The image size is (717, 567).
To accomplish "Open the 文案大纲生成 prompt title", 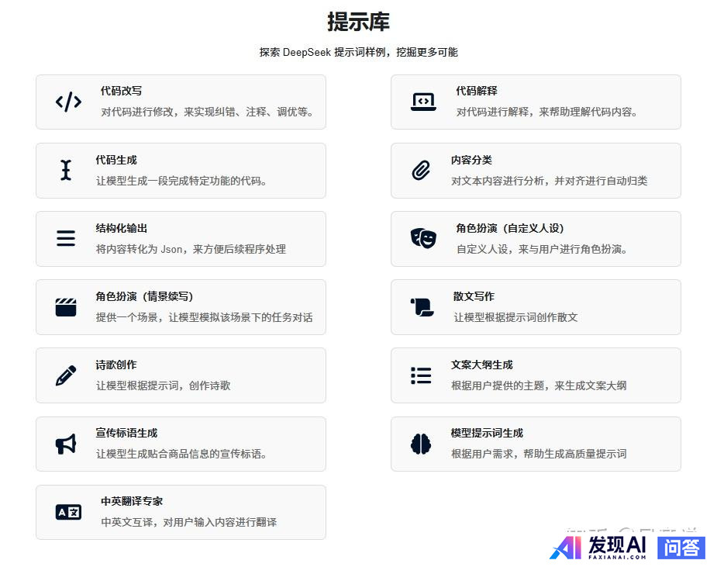I will click(481, 365).
